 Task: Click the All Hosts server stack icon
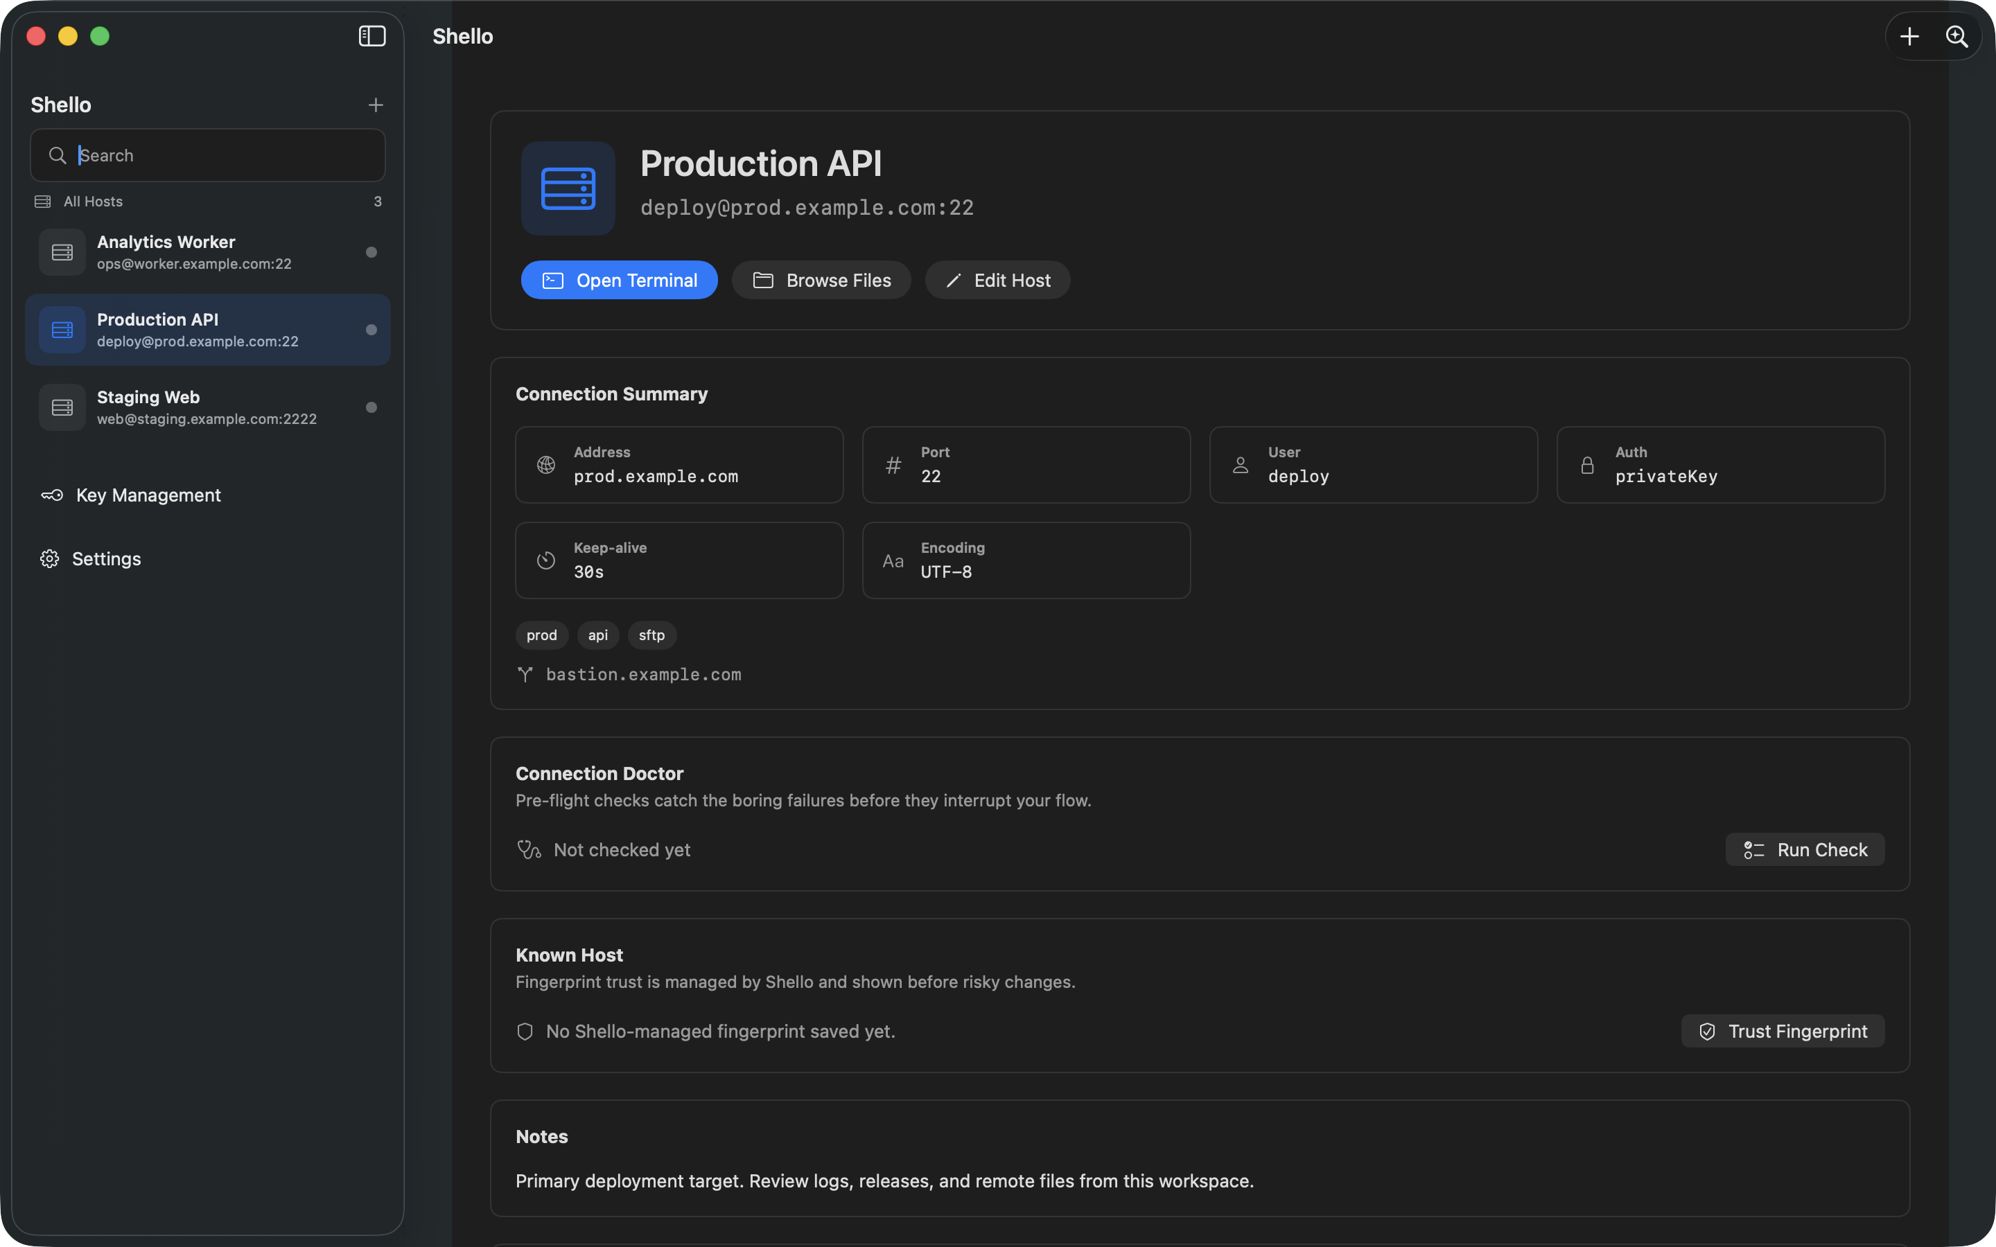[43, 201]
